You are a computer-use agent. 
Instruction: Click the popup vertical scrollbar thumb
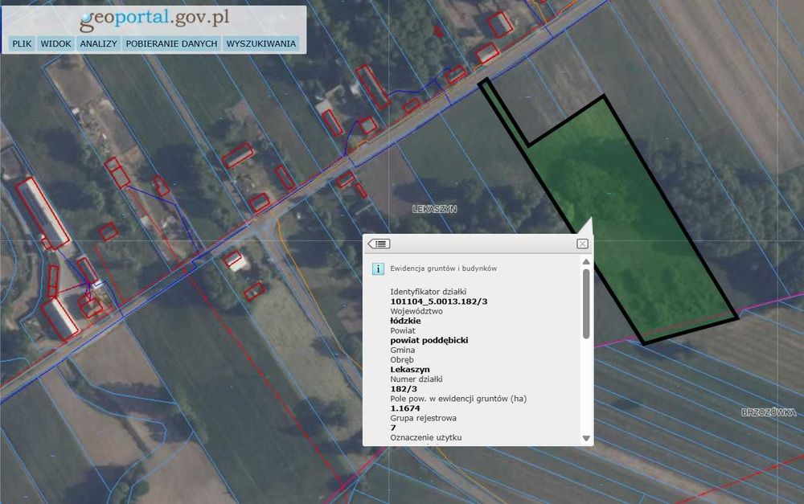coord(586,304)
